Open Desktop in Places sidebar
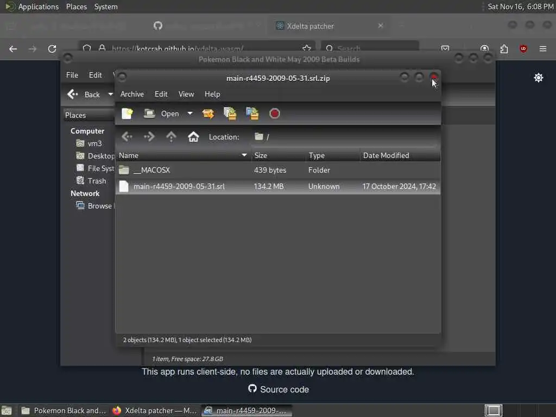The image size is (556, 417). point(96,156)
